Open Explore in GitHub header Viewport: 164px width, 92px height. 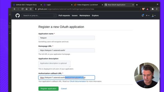[x=95, y=15]
